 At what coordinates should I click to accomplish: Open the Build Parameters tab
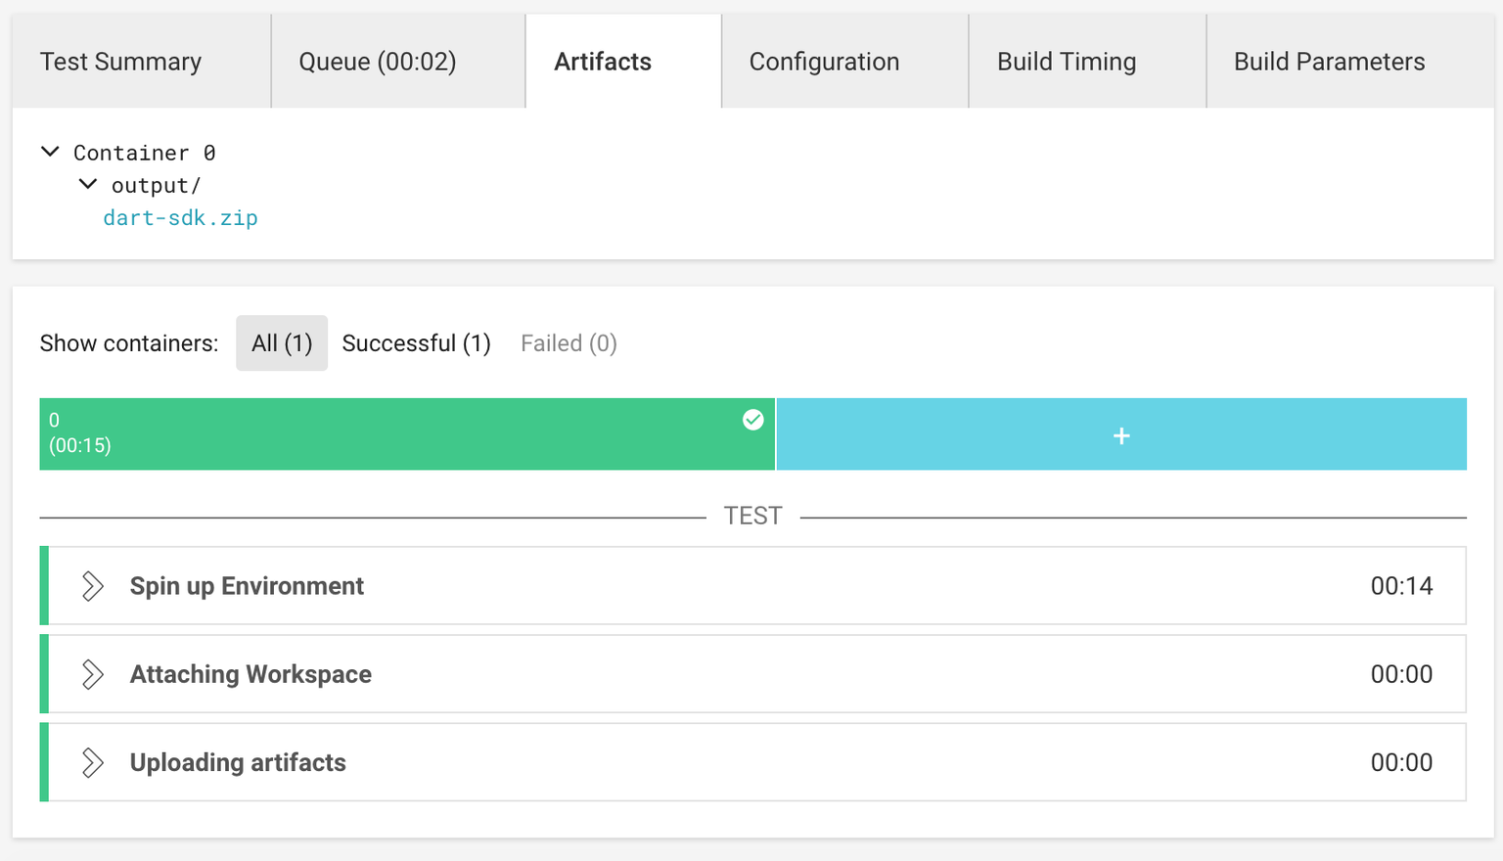point(1328,61)
